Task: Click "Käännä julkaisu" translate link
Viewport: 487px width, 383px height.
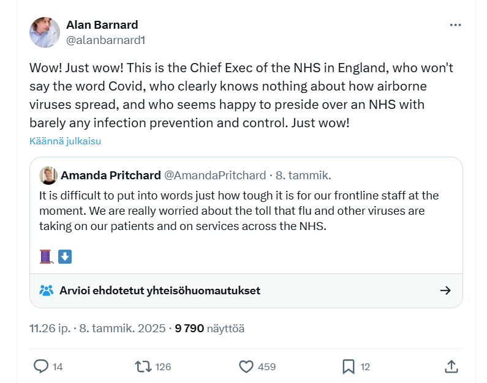Action: click(x=65, y=141)
